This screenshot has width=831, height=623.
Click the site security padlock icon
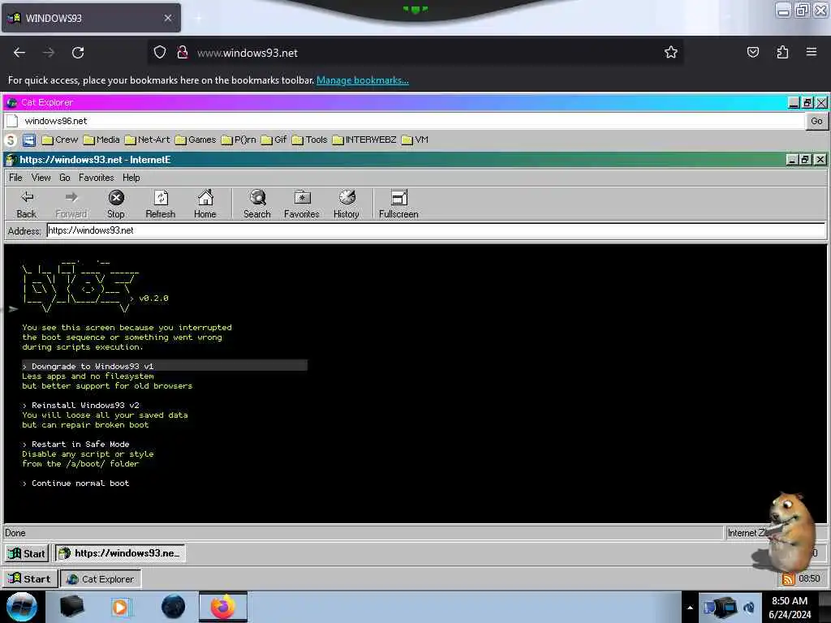(x=183, y=52)
